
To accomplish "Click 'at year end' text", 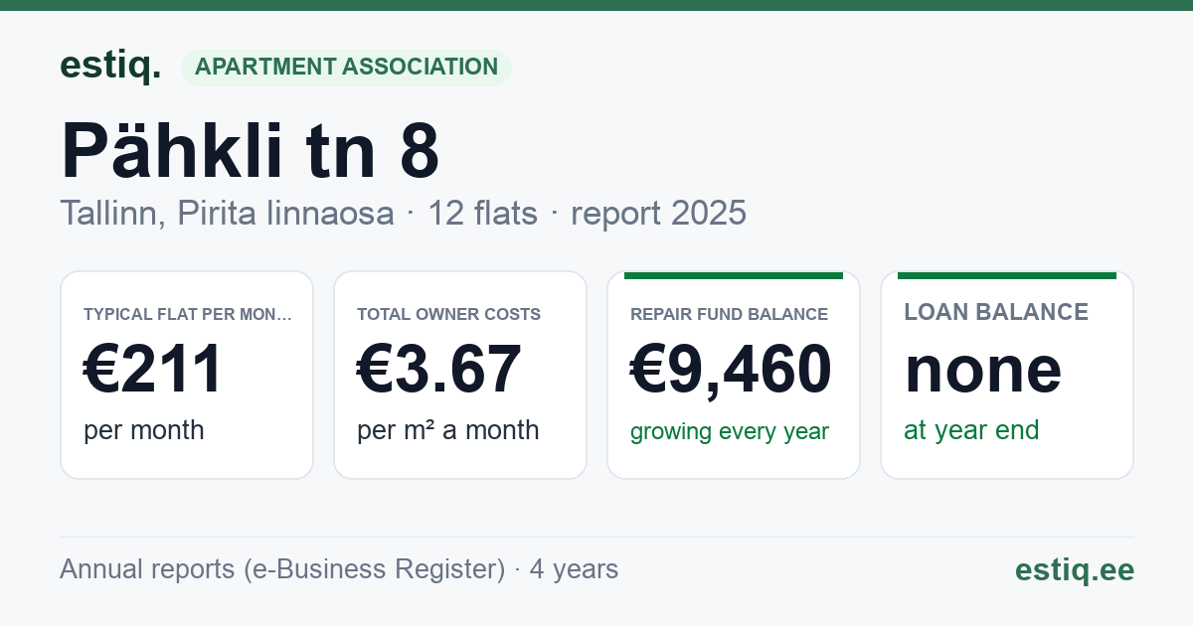I will (971, 430).
